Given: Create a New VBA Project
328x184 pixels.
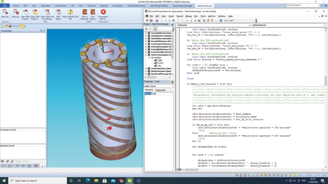Looking at the screenshot, I should pos(25,15).
